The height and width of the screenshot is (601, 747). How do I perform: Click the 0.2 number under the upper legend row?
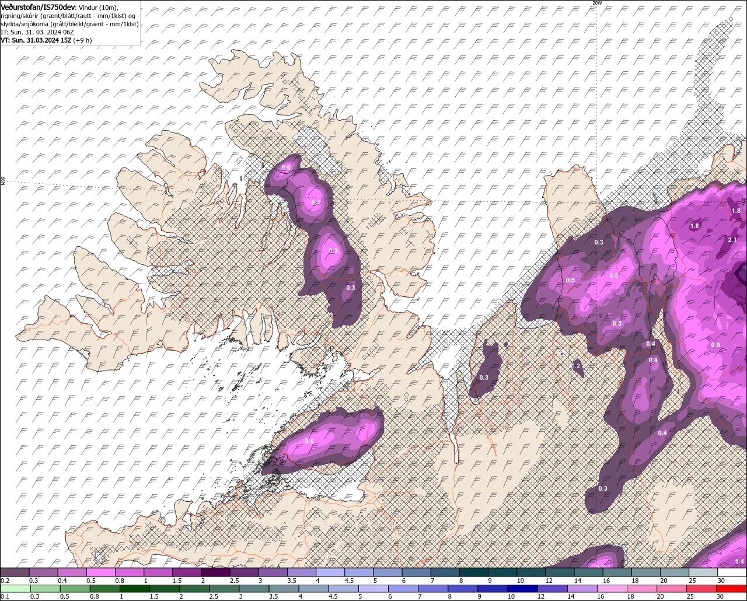(x=5, y=581)
